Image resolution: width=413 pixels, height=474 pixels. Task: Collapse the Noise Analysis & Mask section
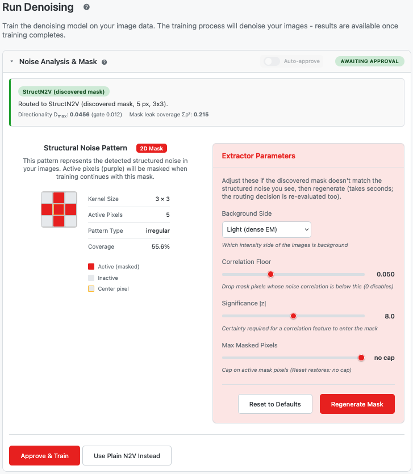point(12,61)
